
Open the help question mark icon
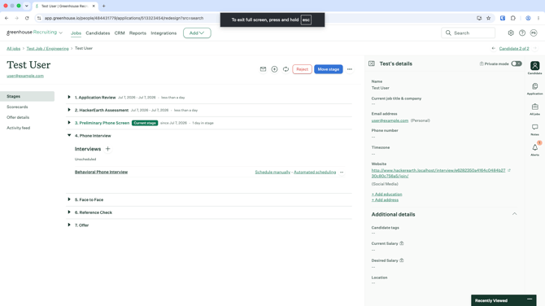point(522,33)
